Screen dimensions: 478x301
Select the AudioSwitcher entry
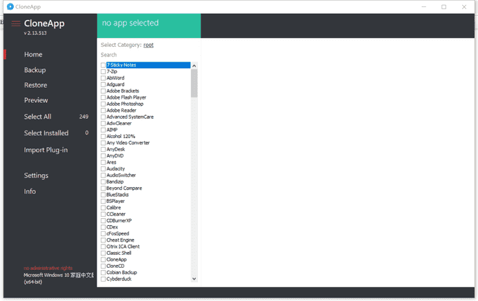121,175
